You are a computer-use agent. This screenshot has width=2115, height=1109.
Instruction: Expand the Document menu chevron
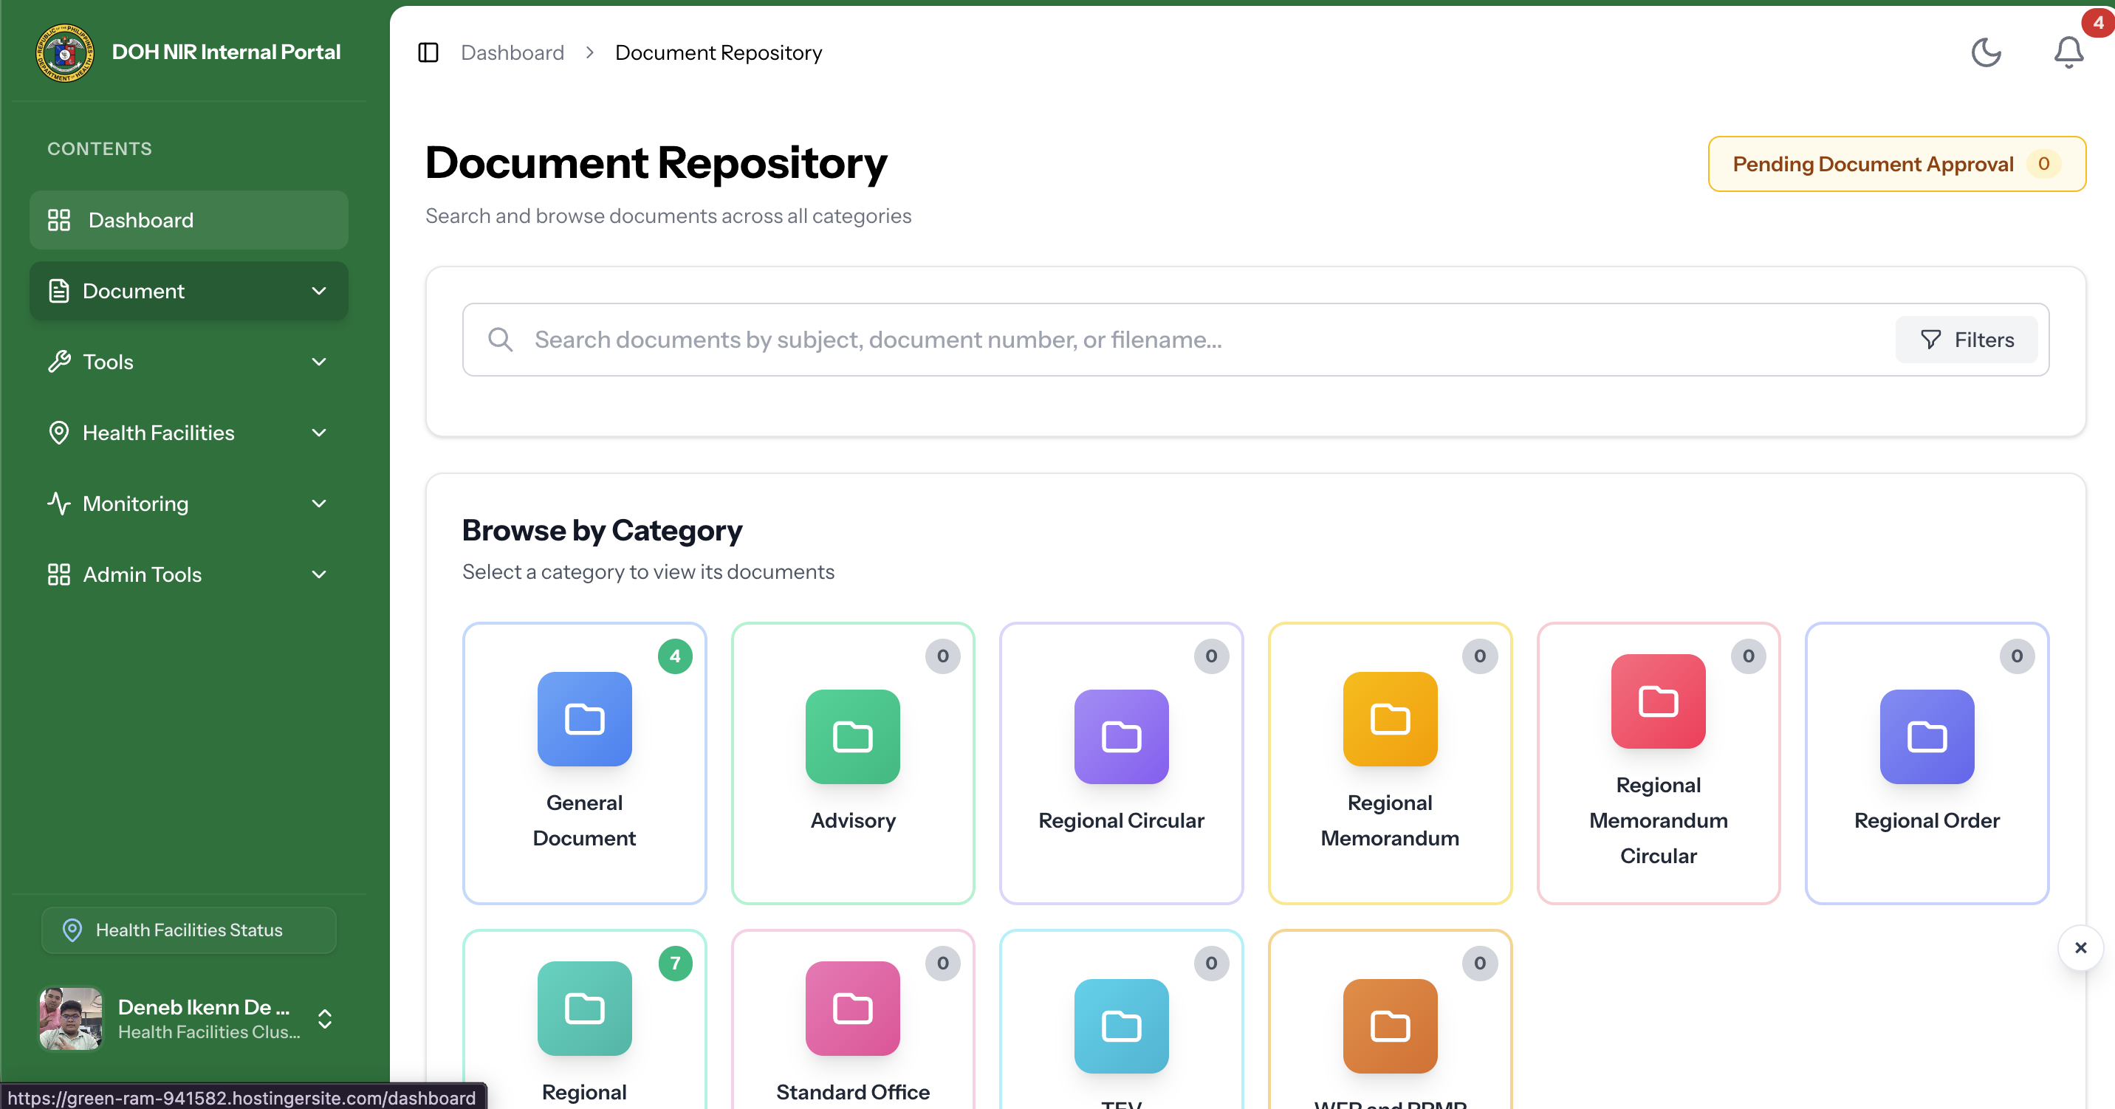pos(319,292)
